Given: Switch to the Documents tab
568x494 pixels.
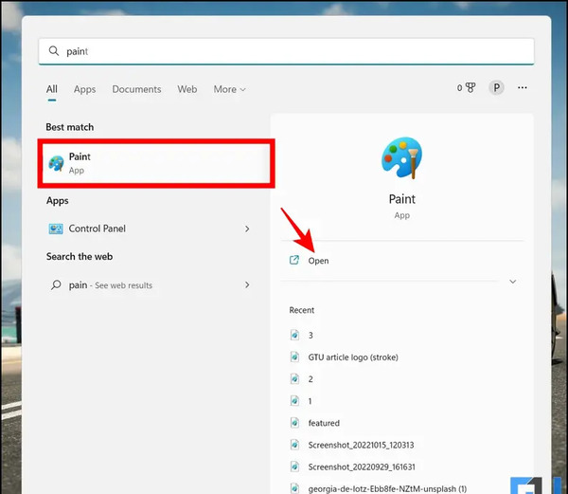Looking at the screenshot, I should (x=136, y=89).
